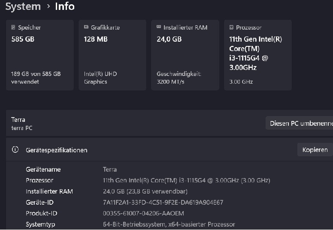
Task: Copy device specs with Kopieren button
Action: point(315,150)
